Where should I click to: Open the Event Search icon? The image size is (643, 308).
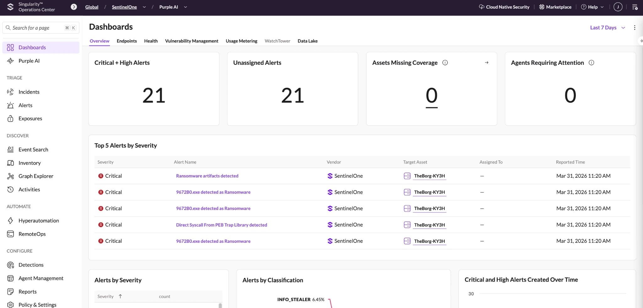pyautogui.click(x=10, y=150)
